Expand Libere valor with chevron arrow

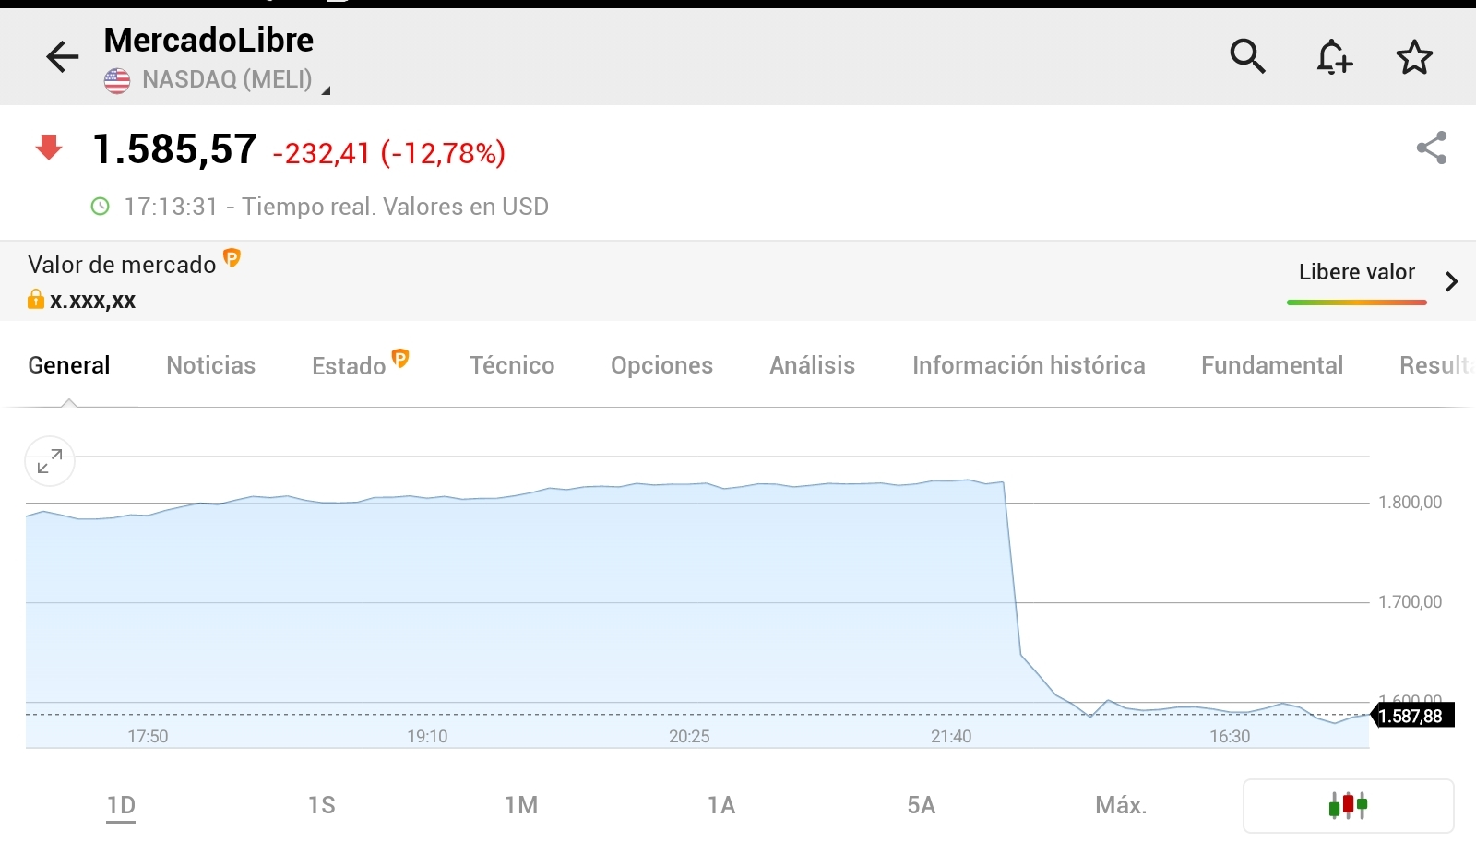coord(1451,281)
